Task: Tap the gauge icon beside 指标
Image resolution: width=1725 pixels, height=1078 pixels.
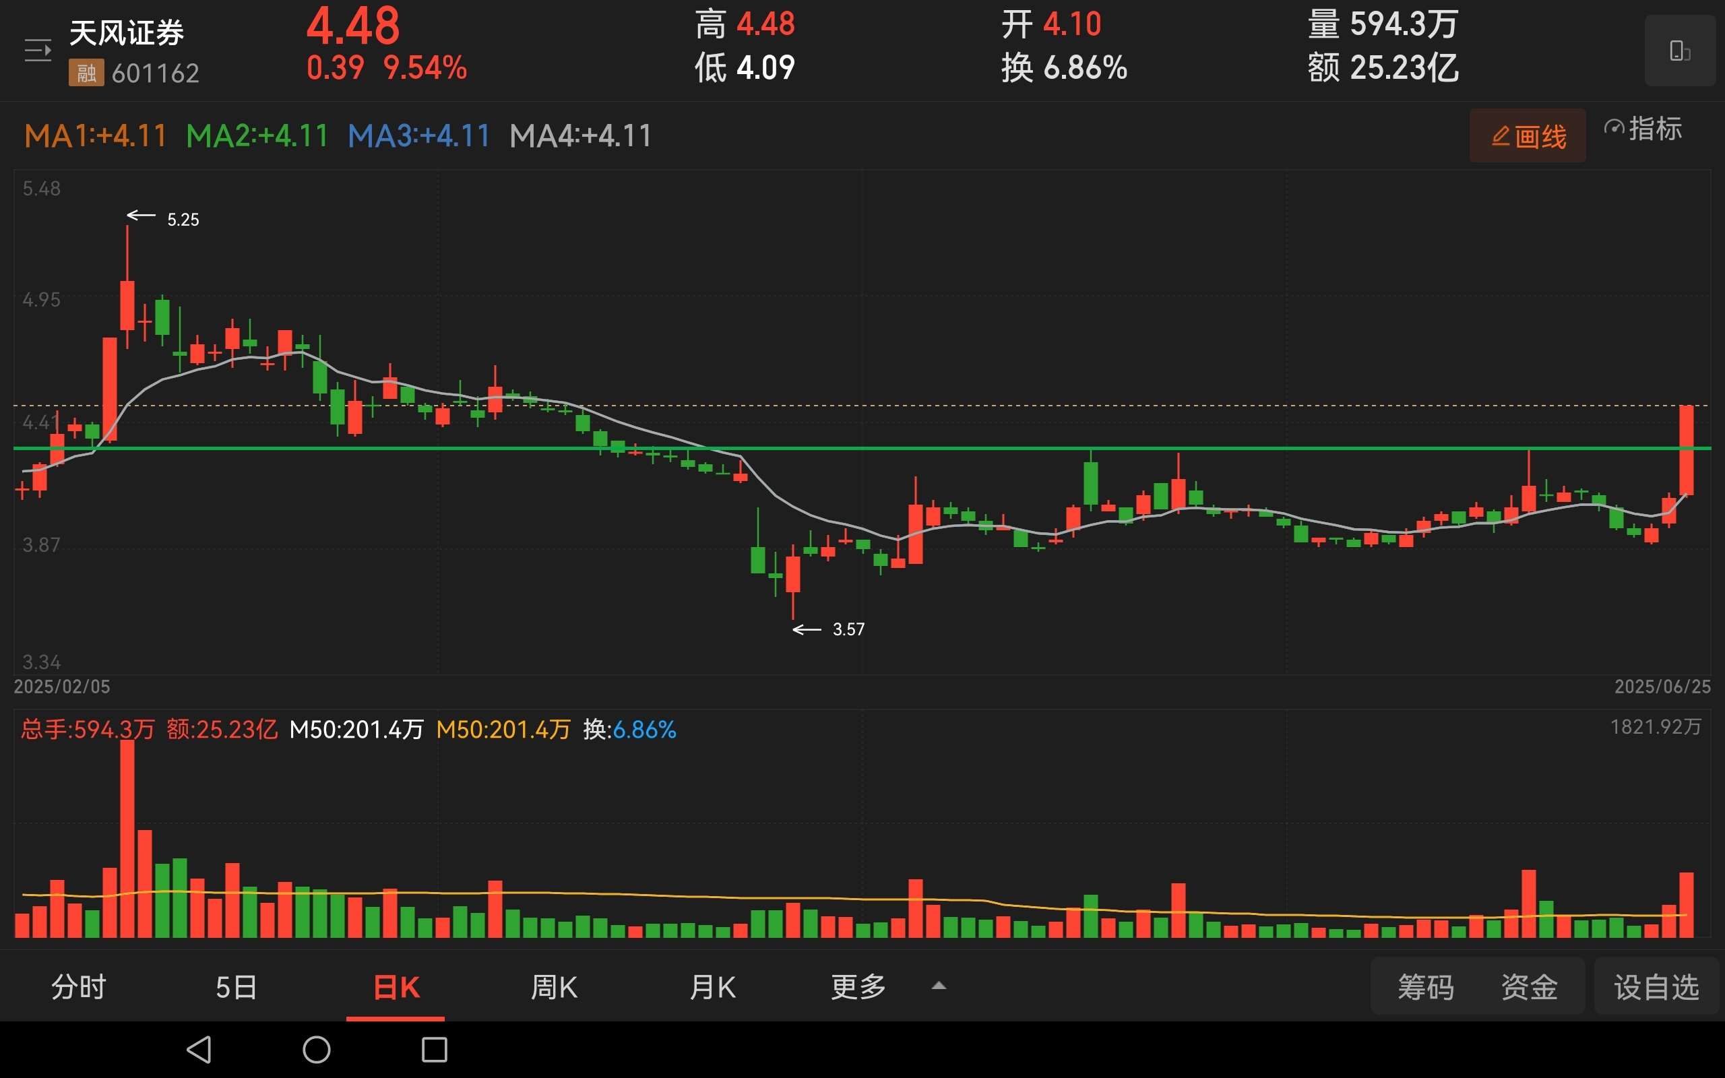Action: pos(1614,129)
